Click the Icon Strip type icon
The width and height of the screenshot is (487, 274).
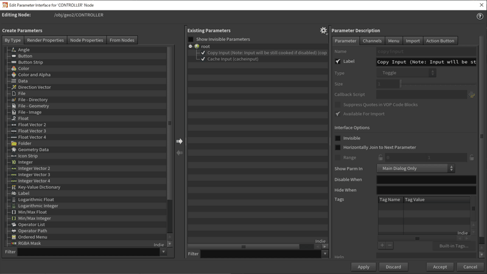13,156
